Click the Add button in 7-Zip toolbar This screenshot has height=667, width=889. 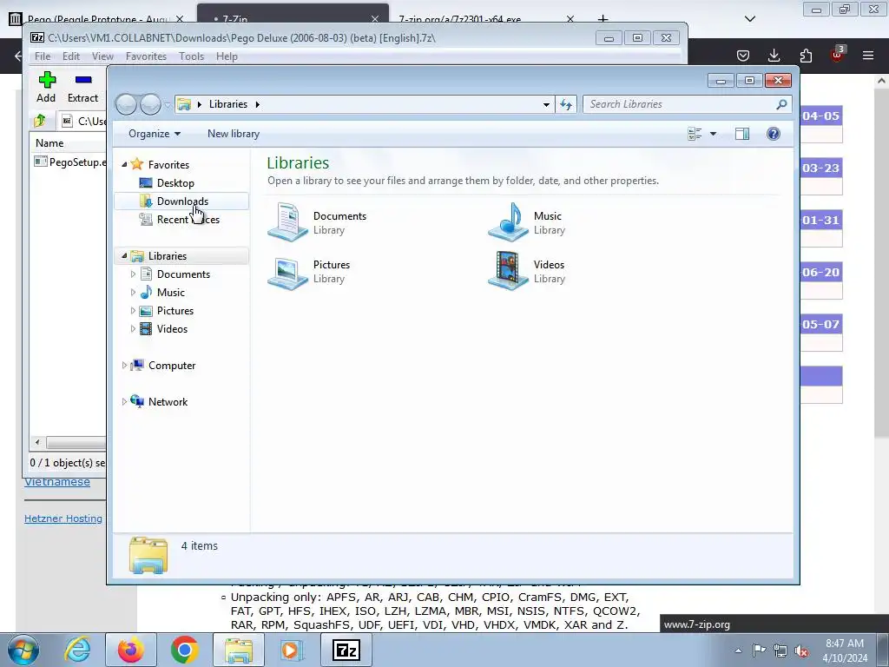tap(47, 87)
